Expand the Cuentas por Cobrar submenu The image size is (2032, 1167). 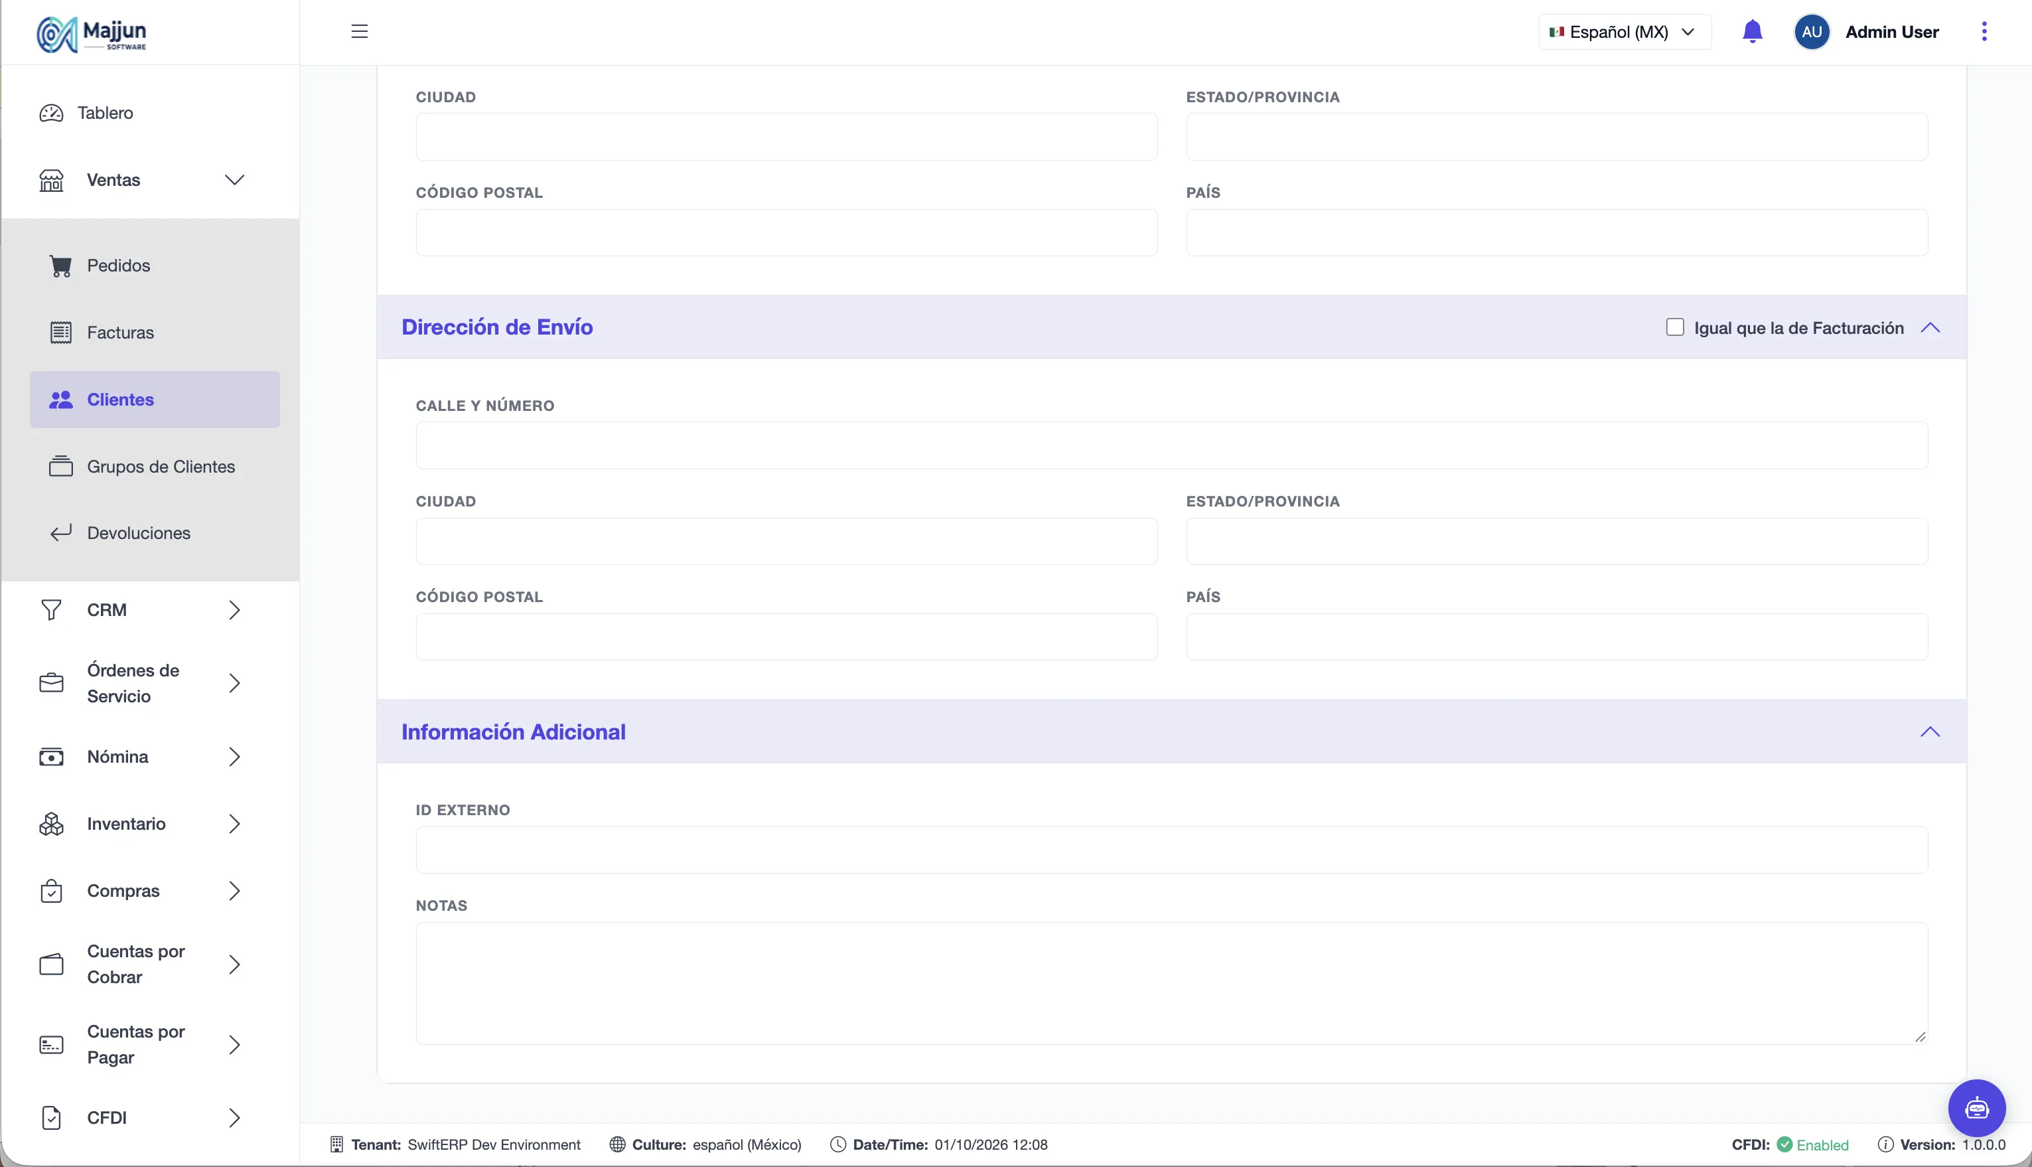tap(234, 965)
